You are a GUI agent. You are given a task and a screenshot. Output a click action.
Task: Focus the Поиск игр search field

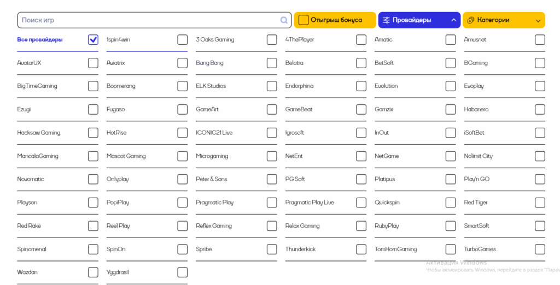tap(148, 20)
